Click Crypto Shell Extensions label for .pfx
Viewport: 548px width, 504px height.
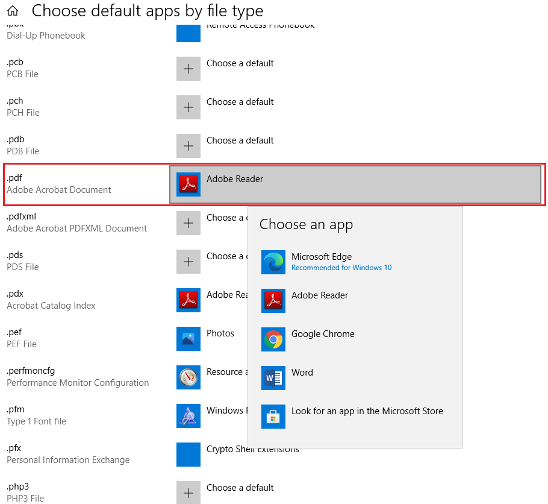pyautogui.click(x=253, y=449)
